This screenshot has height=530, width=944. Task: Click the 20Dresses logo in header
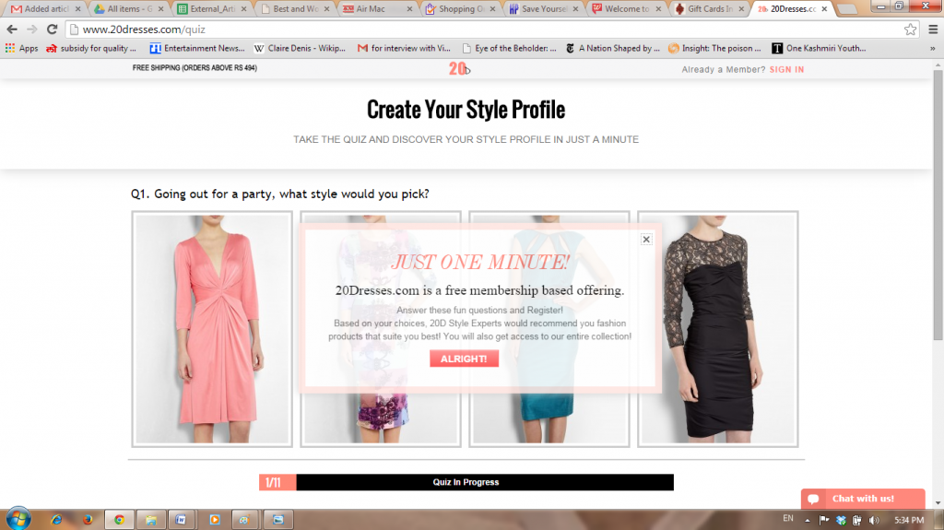pyautogui.click(x=459, y=68)
